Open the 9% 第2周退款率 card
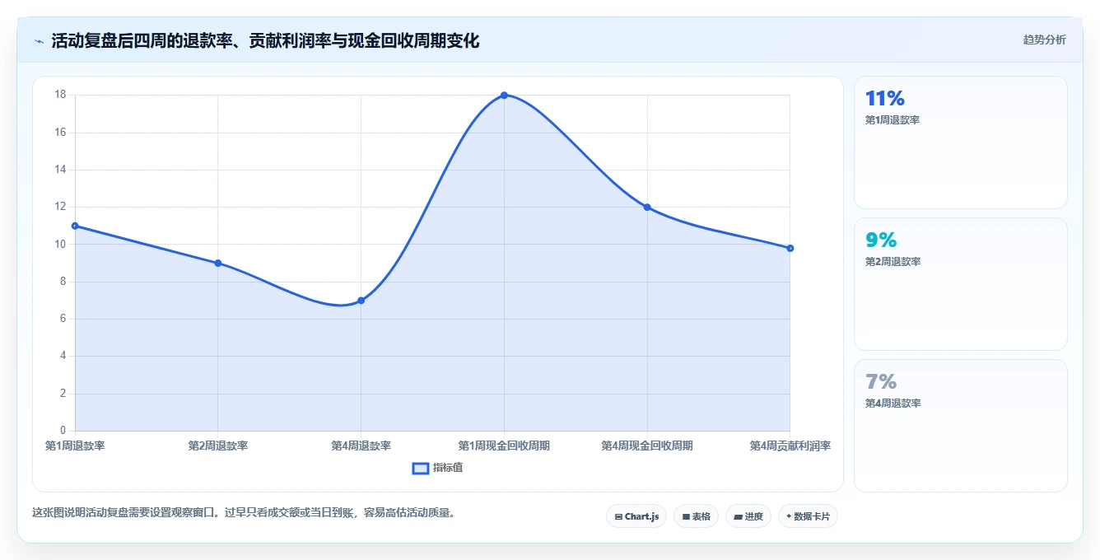Screen dimensions: 1100x560 tap(961, 284)
